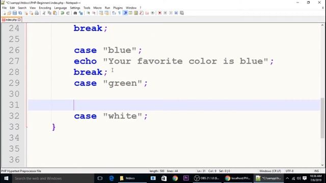Click the Zoom In toolbar icon
This screenshot has width=326, height=183.
[88, 13]
